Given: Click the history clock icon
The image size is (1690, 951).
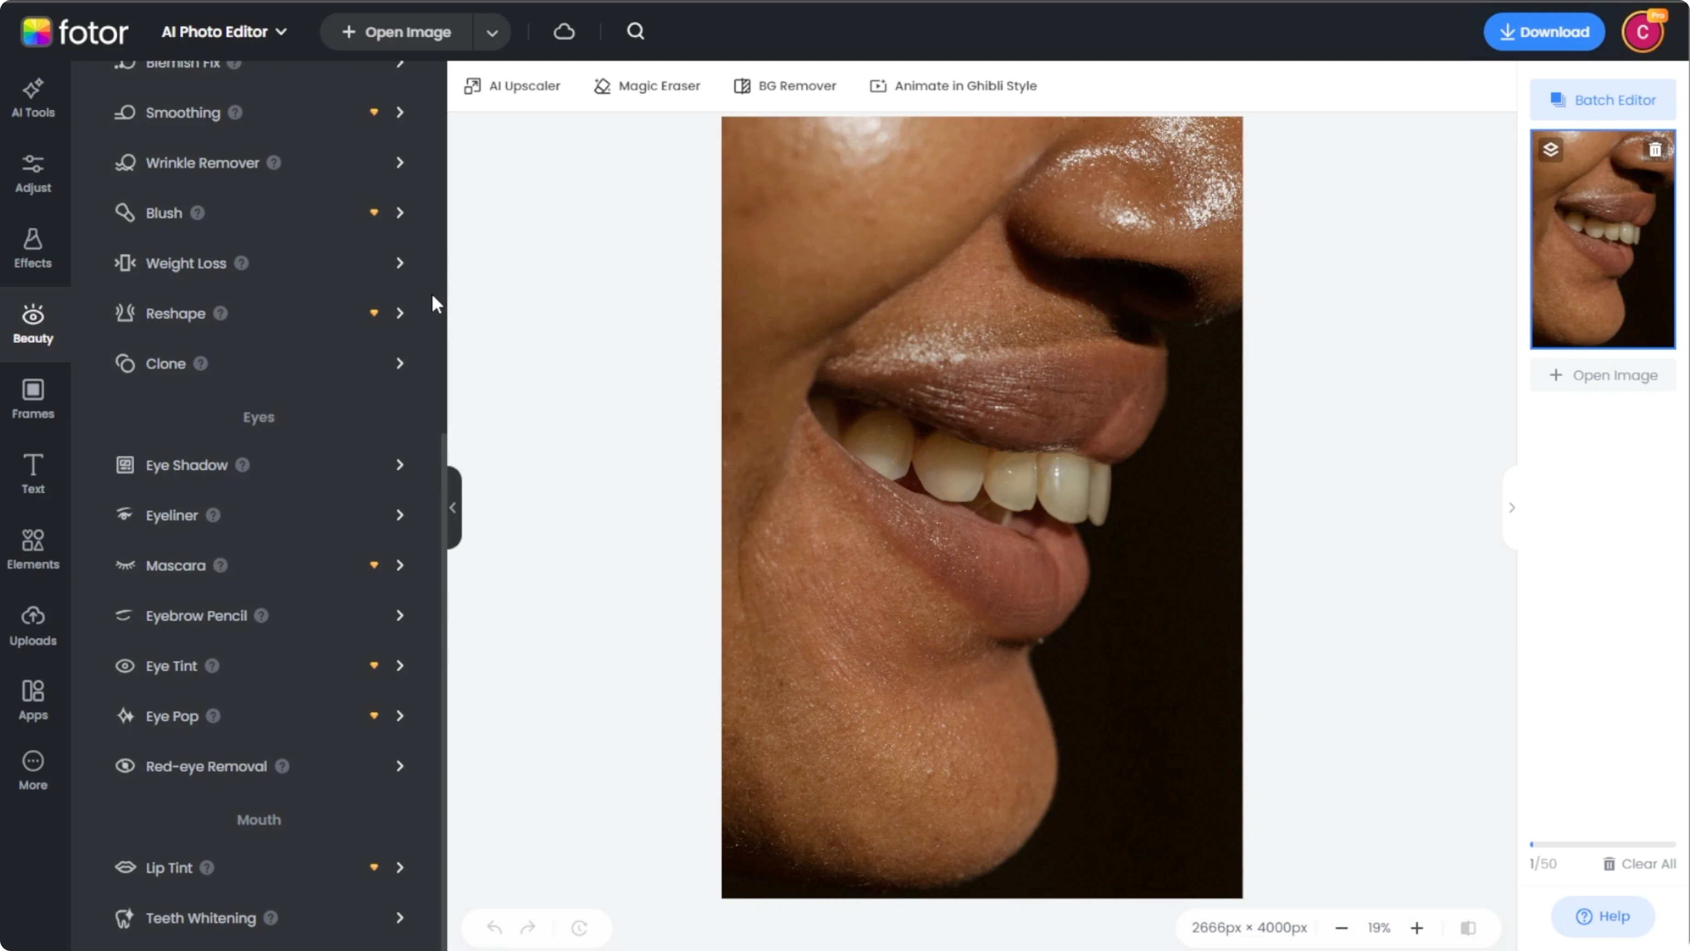Looking at the screenshot, I should pos(579,928).
